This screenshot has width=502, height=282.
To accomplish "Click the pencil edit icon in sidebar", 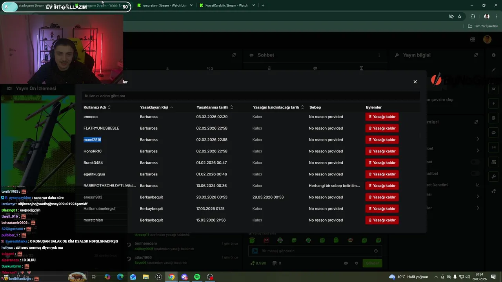I will point(494,70).
